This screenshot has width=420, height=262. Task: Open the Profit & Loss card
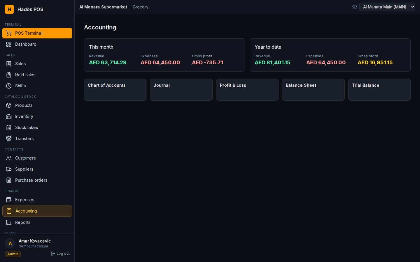[x=247, y=90]
